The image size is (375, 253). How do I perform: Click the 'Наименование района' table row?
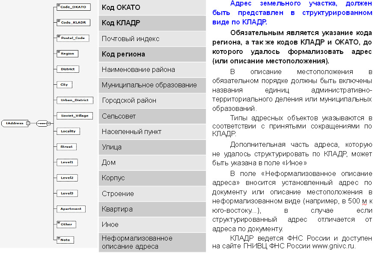click(152, 70)
